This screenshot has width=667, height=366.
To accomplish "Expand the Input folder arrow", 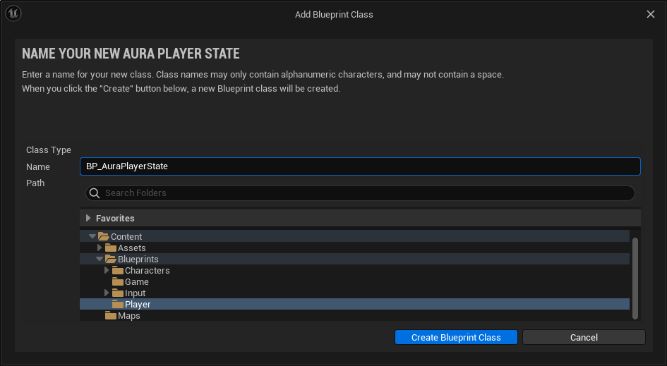I will [x=107, y=293].
